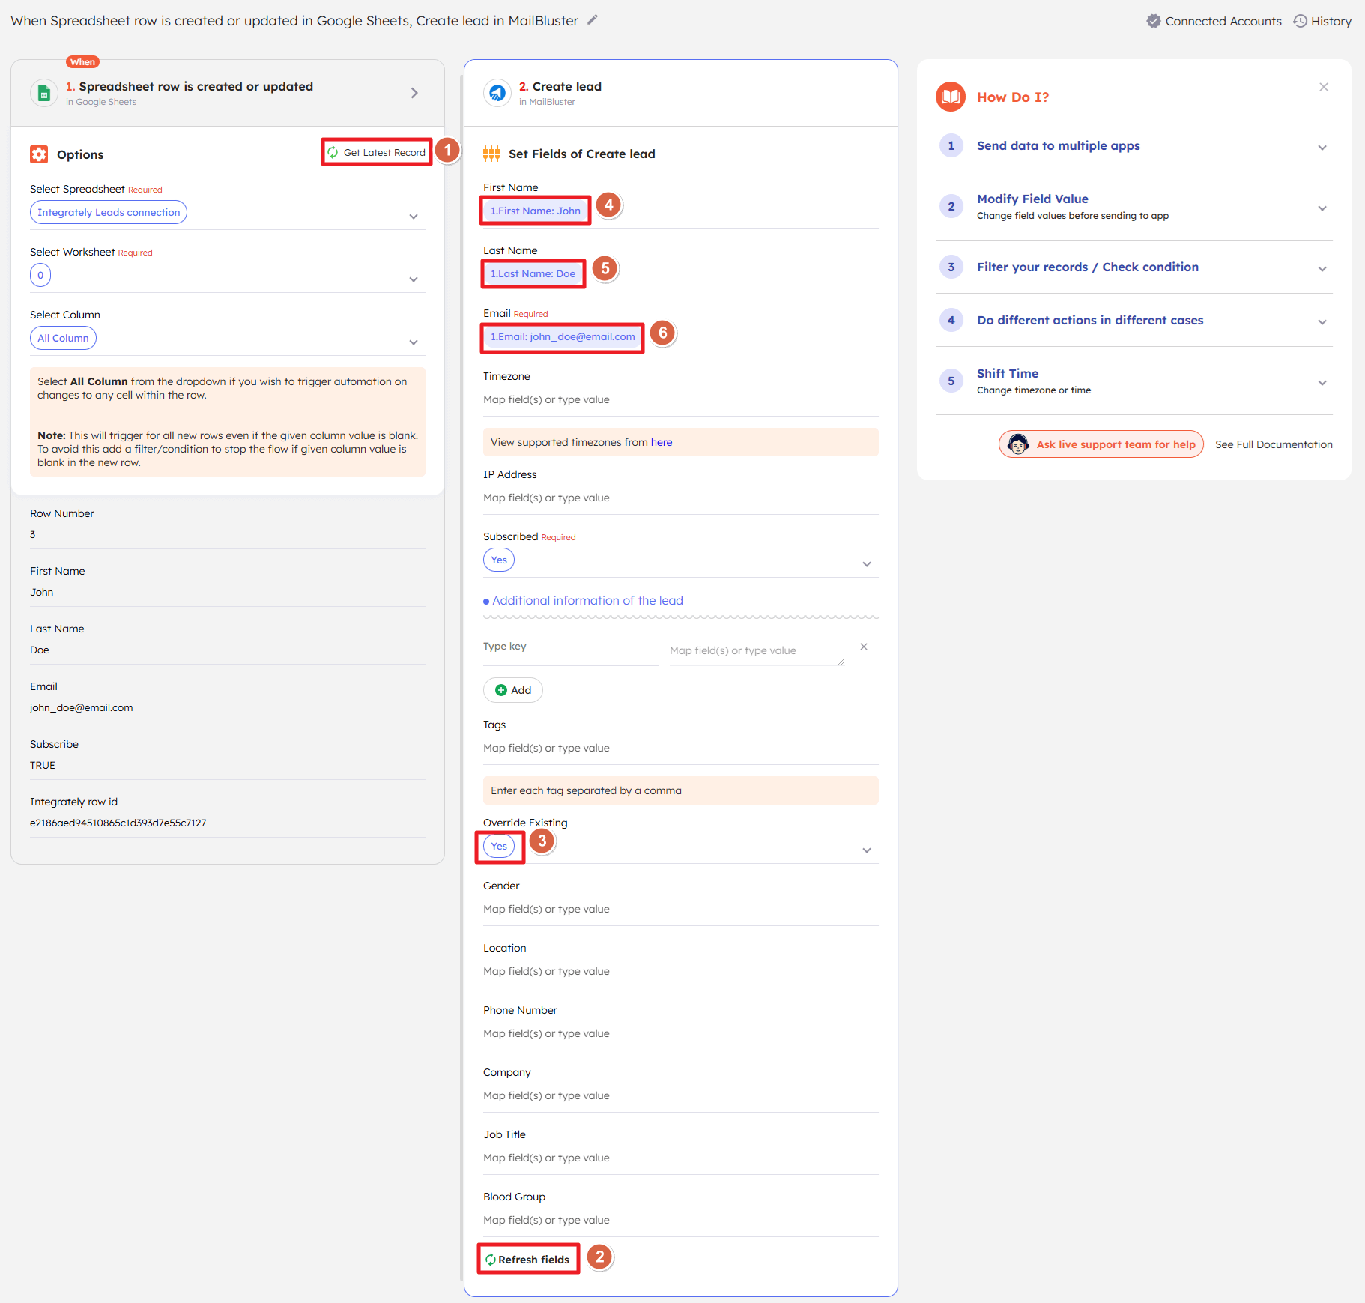Click the Get Latest Record button
The image size is (1365, 1303).
[x=376, y=151]
